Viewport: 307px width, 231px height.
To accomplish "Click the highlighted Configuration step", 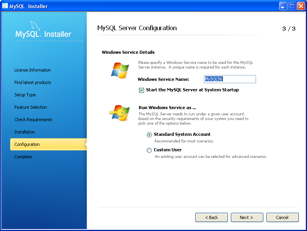I will point(48,144).
